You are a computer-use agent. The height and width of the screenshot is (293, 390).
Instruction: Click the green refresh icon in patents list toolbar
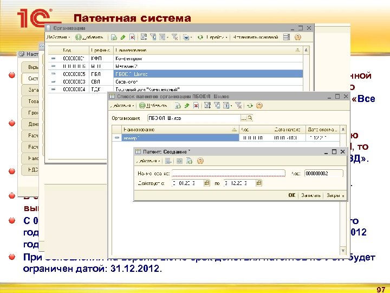(250, 106)
